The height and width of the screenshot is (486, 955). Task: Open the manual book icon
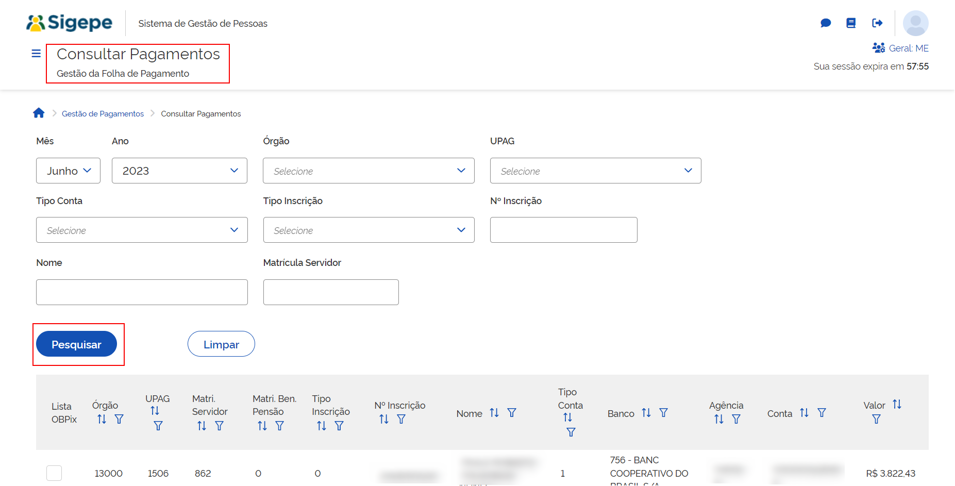[851, 23]
